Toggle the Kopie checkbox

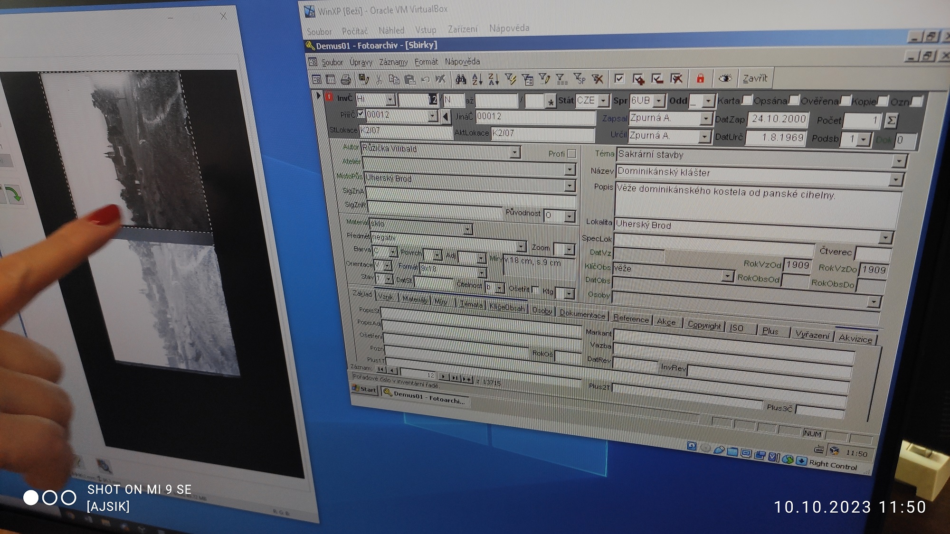pos(882,101)
